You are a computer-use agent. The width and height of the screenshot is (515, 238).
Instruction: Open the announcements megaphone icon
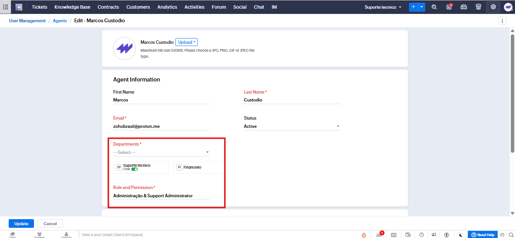tap(434, 235)
